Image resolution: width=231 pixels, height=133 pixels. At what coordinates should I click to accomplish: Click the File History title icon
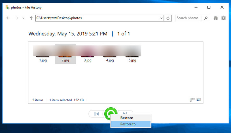7,7
